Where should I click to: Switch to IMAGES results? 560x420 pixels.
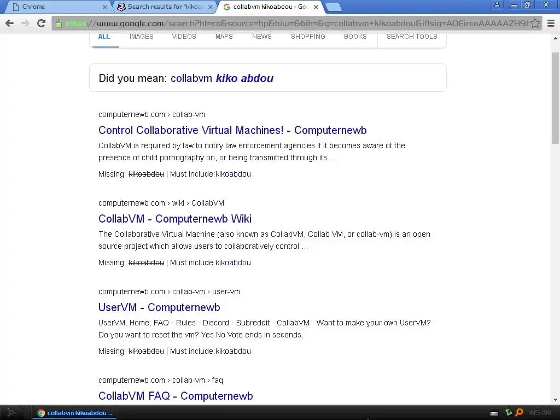click(x=142, y=37)
